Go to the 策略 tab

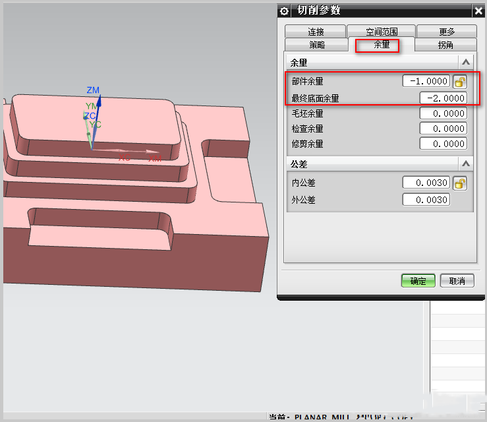317,45
